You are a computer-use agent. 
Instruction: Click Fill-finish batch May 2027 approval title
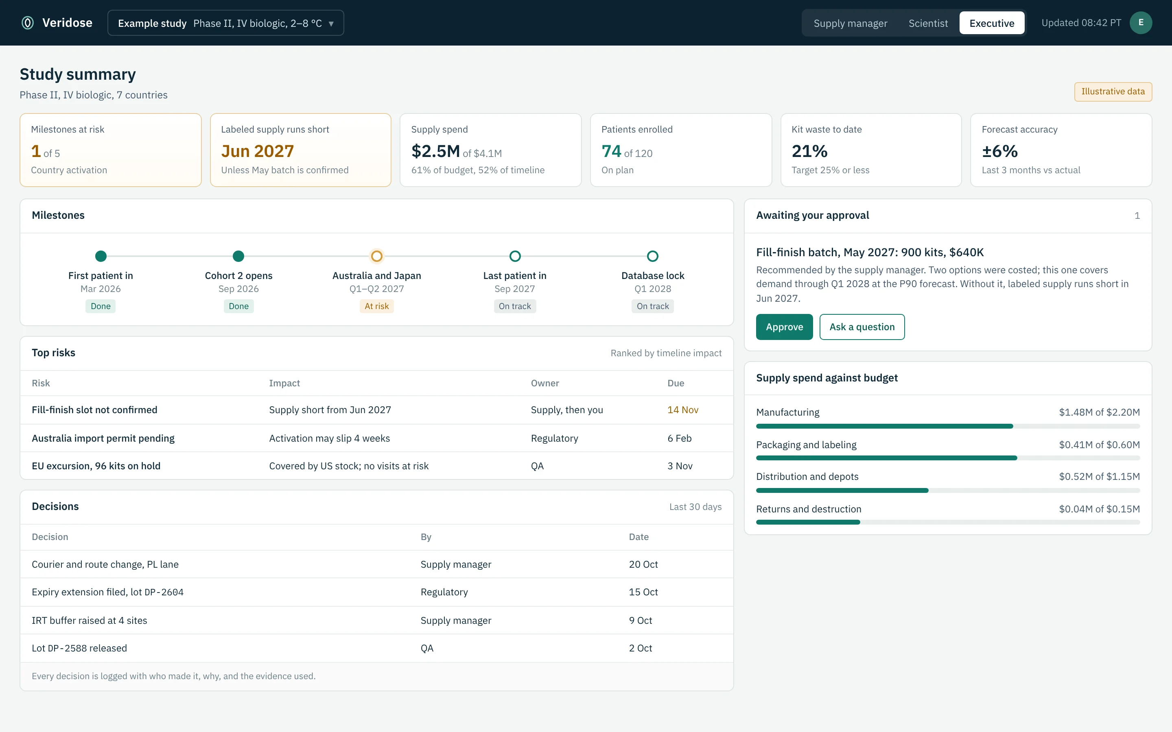(x=870, y=252)
